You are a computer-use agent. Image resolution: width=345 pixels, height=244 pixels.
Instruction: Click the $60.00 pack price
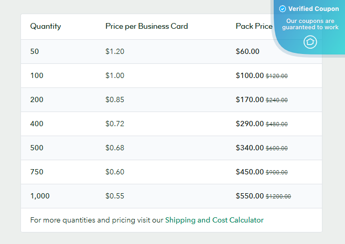[247, 51]
